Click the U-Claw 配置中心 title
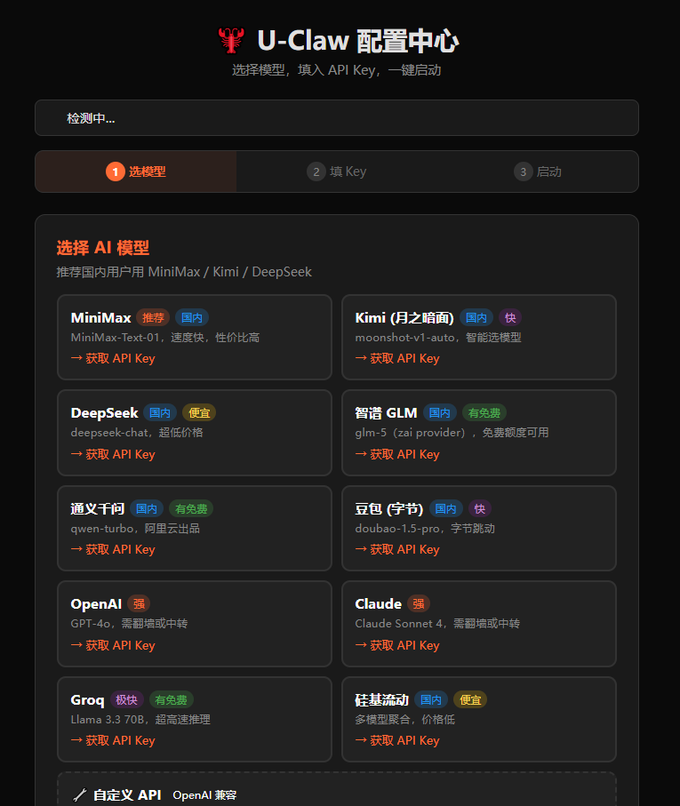Screen dimensions: 680x806 pyautogui.click(x=357, y=41)
